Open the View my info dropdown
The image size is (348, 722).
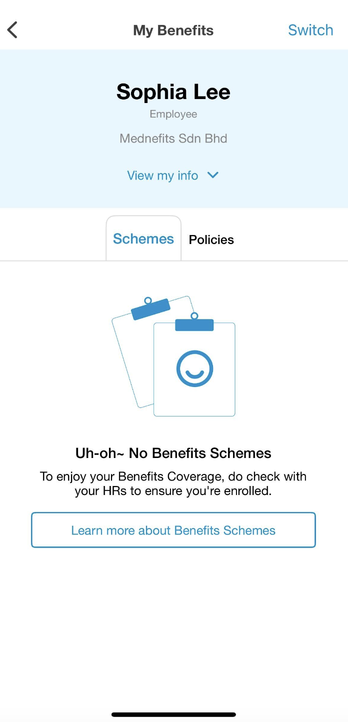point(163,175)
